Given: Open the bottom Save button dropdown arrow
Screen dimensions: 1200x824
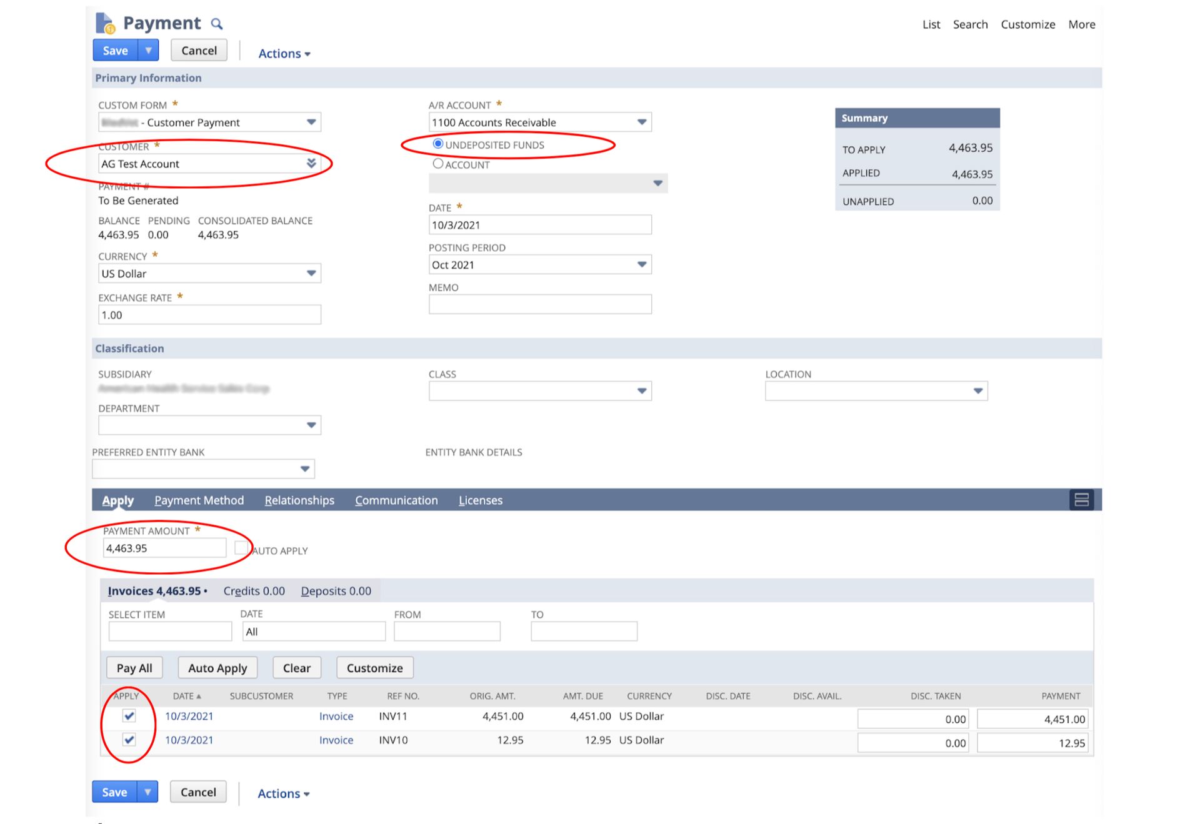Looking at the screenshot, I should (x=147, y=792).
